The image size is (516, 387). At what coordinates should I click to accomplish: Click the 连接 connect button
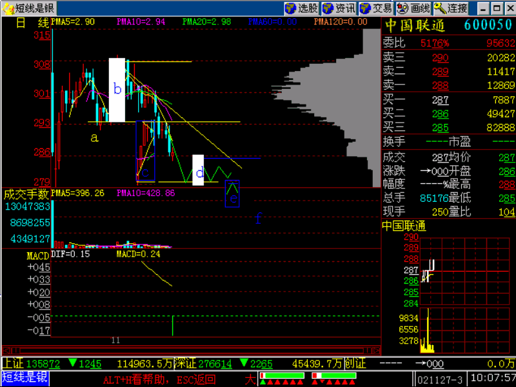click(450, 8)
